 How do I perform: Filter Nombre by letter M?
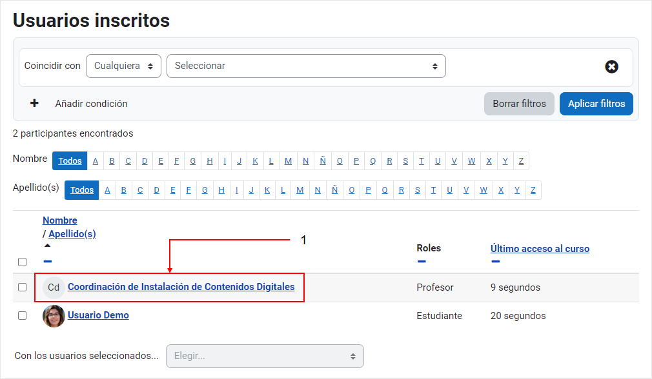[x=288, y=161]
